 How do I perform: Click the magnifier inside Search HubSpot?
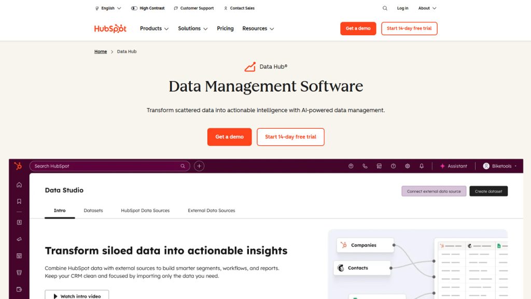183,166
